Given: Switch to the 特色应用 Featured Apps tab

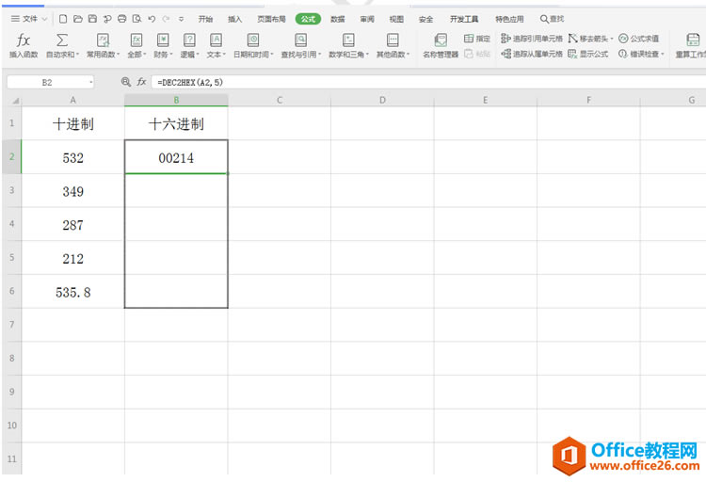Looking at the screenshot, I should coord(509,19).
